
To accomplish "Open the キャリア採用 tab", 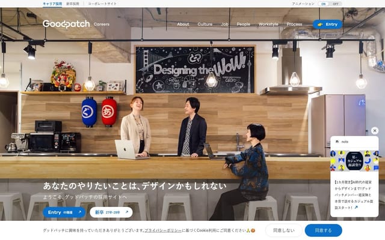I will click(52, 4).
